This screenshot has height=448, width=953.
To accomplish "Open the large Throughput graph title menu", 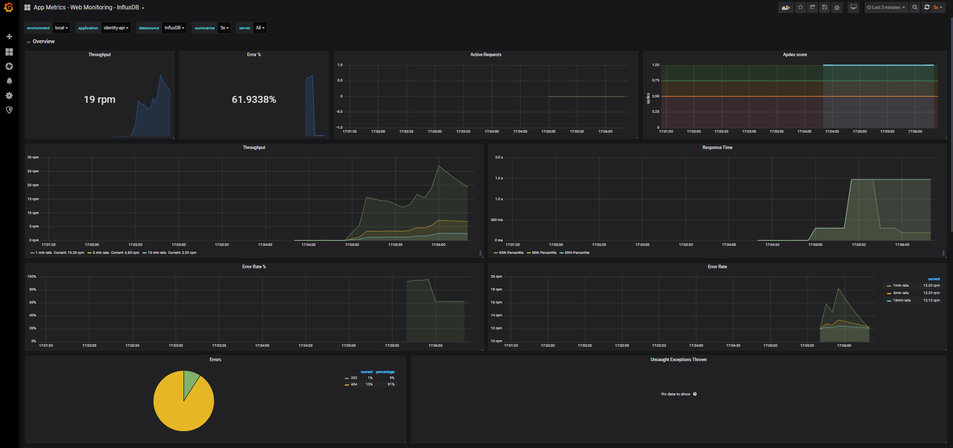I will coord(254,148).
